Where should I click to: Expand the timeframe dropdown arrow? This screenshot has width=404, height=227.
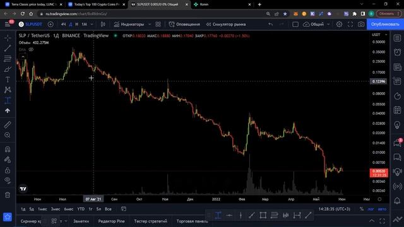tap(92, 24)
